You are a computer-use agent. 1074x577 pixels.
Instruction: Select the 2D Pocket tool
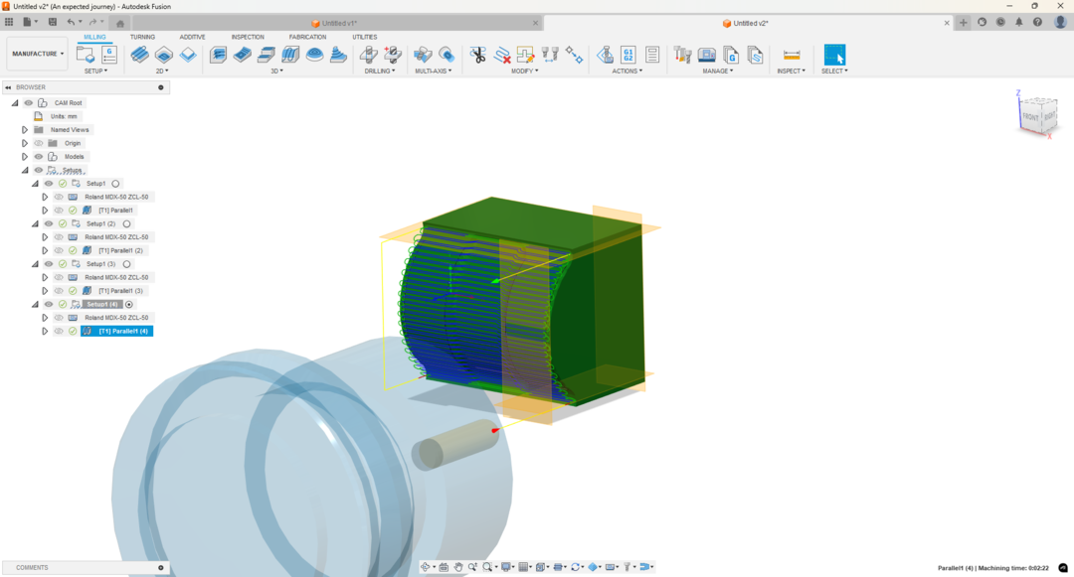[164, 55]
